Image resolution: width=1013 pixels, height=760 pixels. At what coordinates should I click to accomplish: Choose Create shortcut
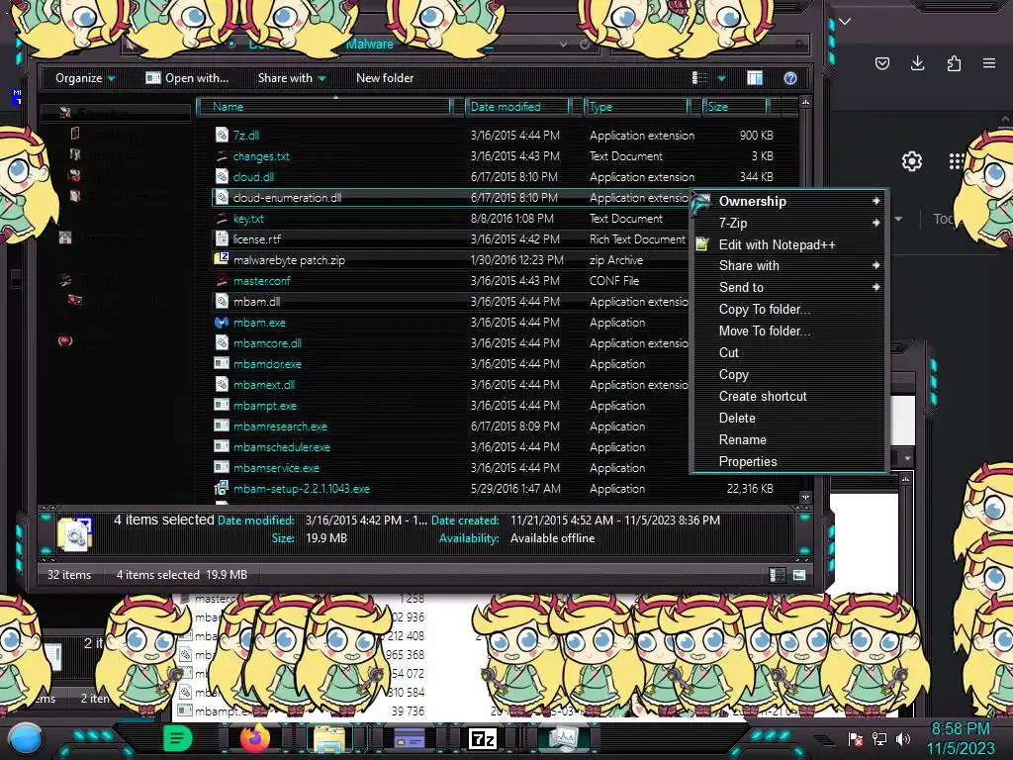[x=786, y=396]
